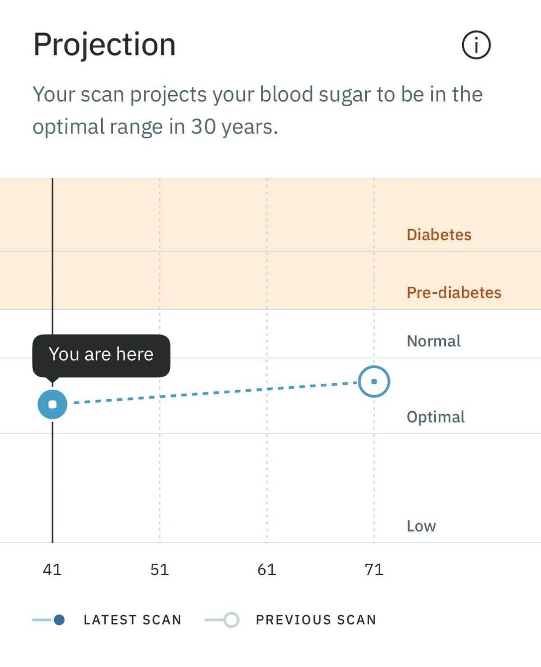Select age 61 on the axis
The width and height of the screenshot is (541, 667).
coord(266,570)
